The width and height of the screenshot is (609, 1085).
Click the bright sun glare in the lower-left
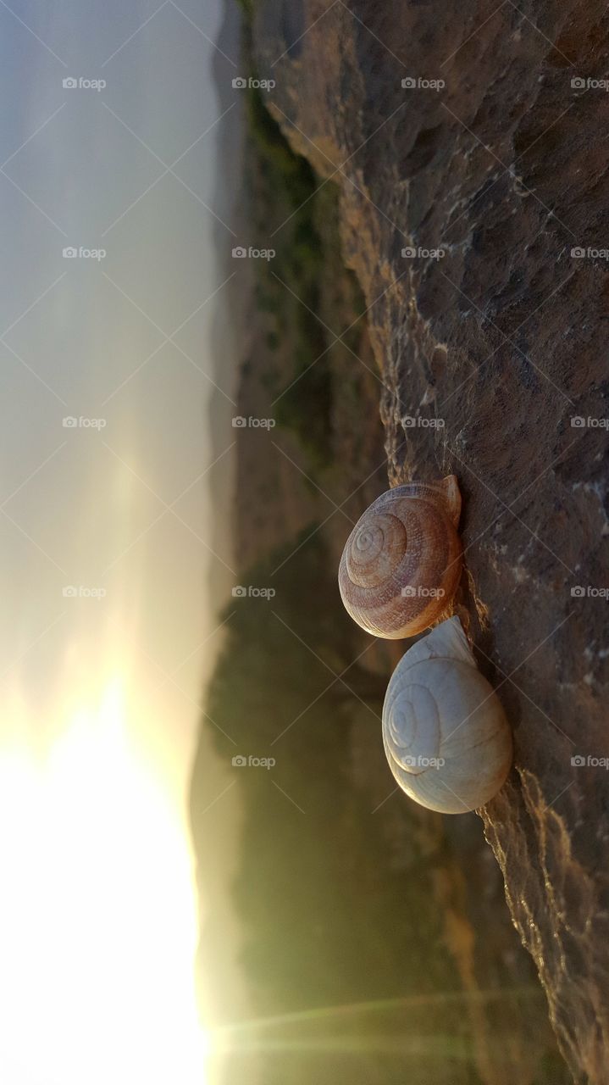[x=85, y=890]
